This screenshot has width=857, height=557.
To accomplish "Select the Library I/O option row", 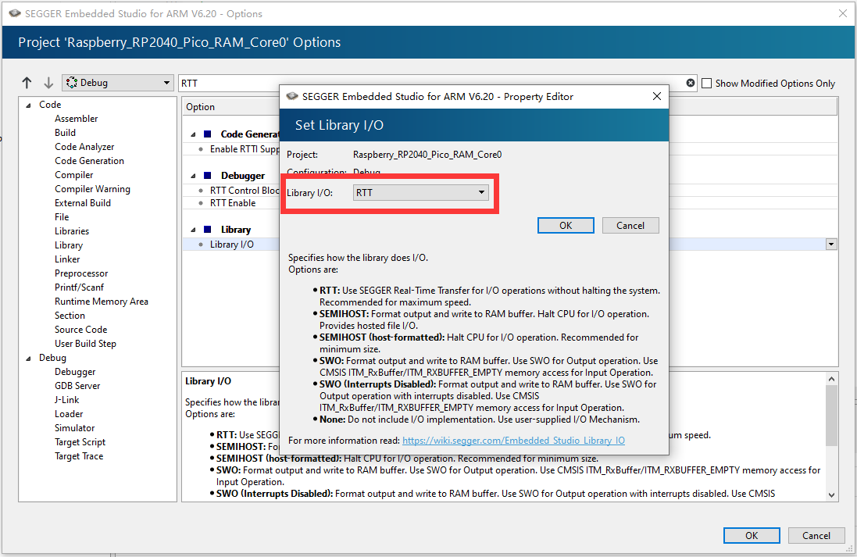I will coord(232,245).
